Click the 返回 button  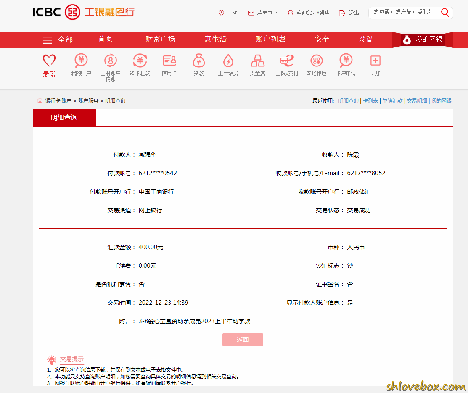(x=243, y=340)
